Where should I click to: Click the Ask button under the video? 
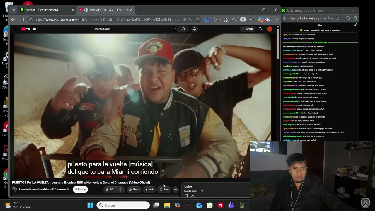[149, 190]
